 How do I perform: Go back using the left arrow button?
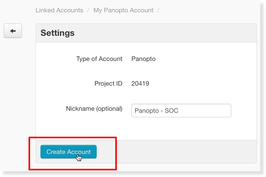click(x=13, y=31)
